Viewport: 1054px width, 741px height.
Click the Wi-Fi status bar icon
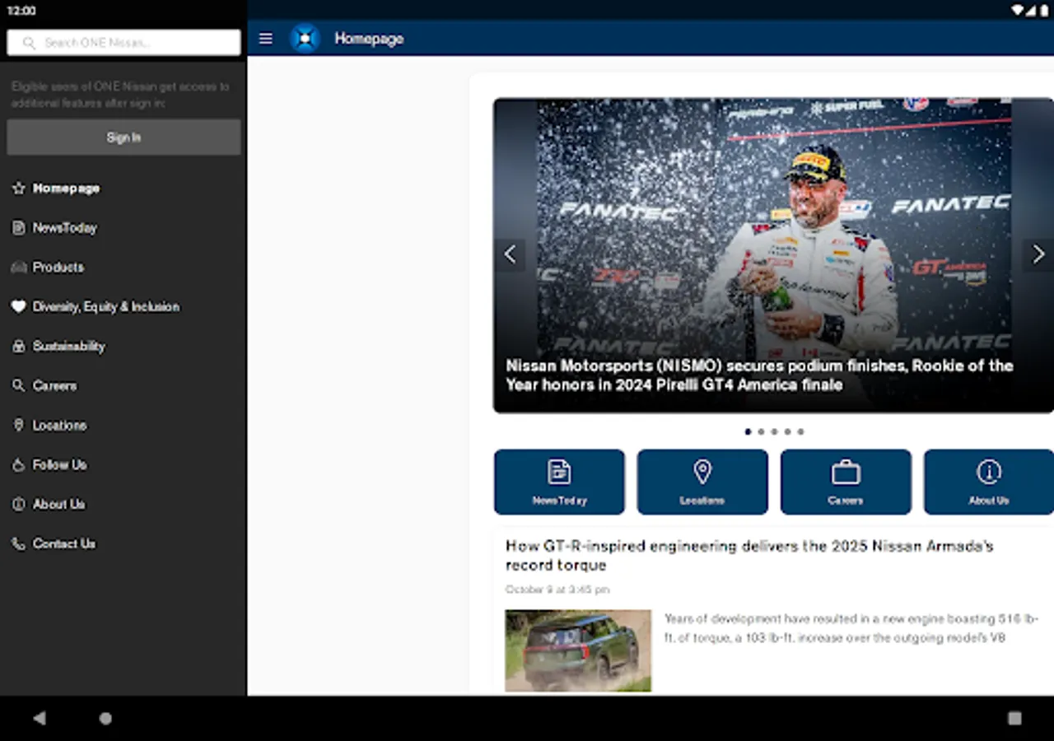point(1019,11)
